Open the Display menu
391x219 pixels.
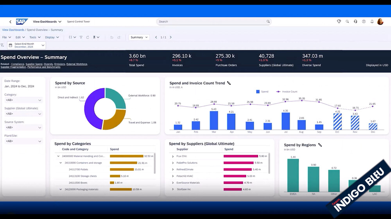52,37
